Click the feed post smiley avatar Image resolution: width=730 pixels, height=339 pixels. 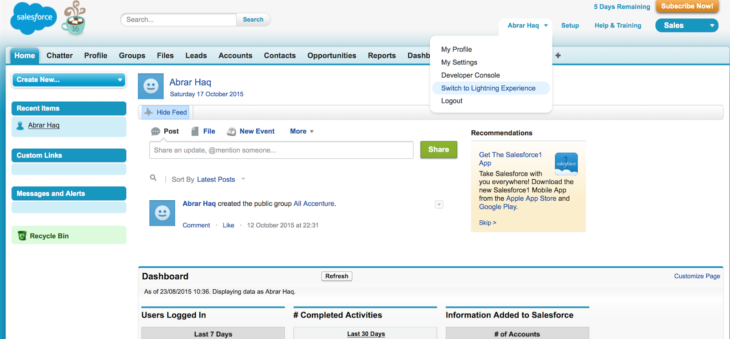[x=162, y=213]
